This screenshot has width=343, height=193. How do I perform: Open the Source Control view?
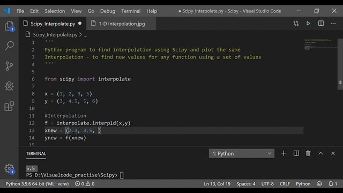(9, 66)
